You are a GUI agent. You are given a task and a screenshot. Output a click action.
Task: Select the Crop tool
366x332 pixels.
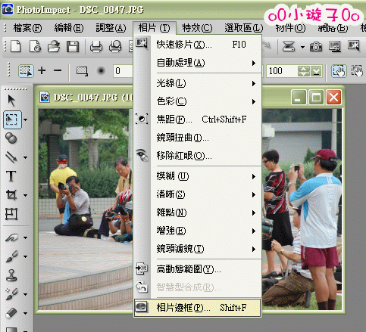pos(11,195)
